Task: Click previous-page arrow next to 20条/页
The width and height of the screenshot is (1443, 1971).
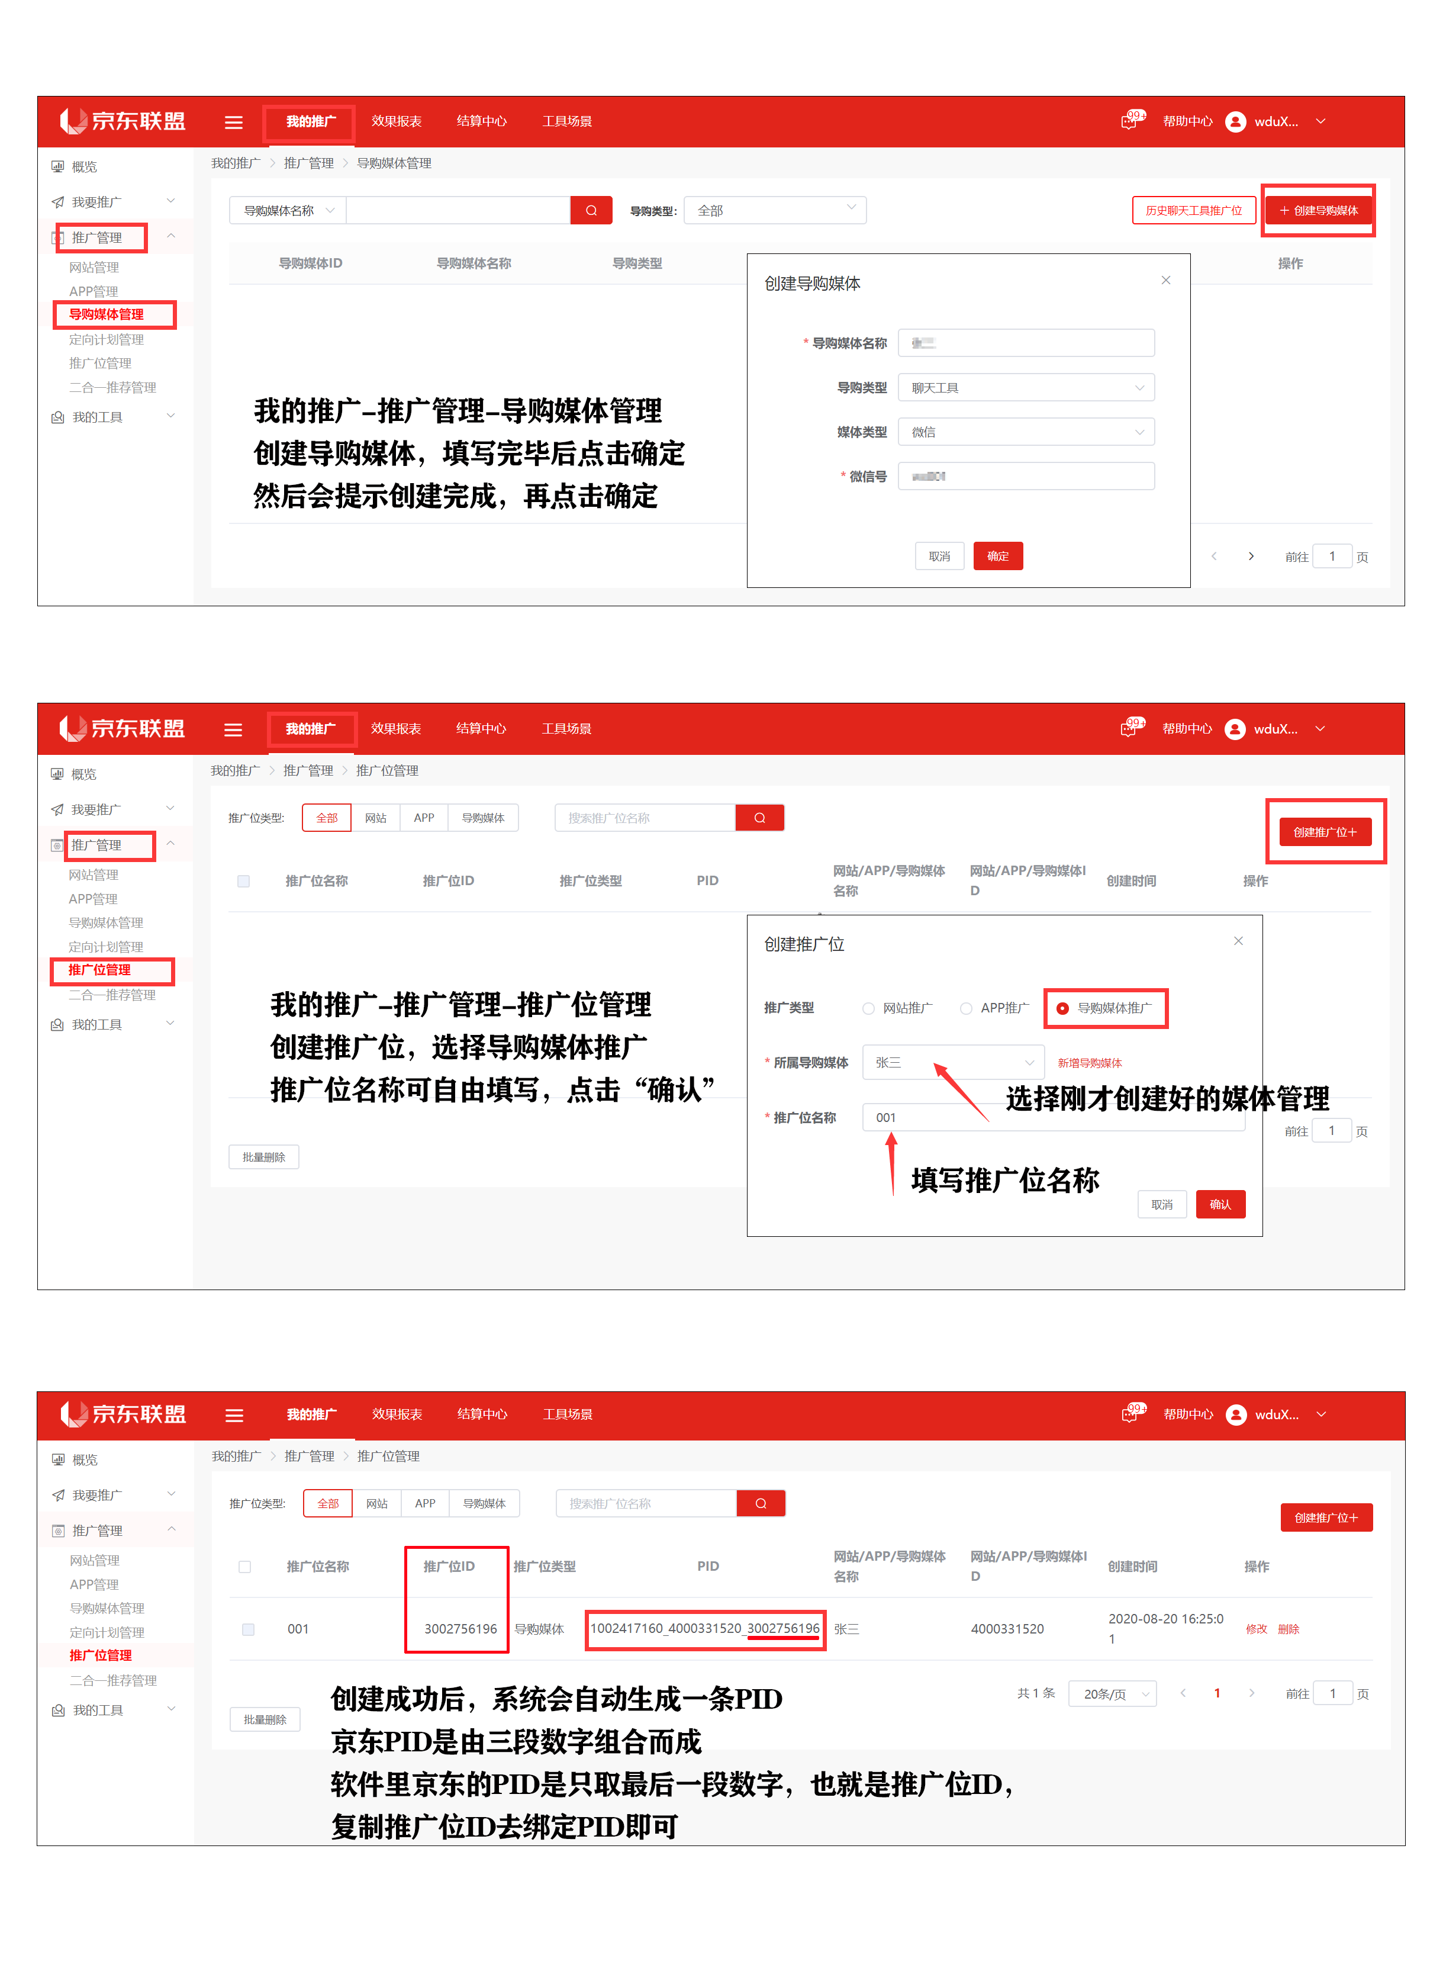Action: coord(1183,1693)
